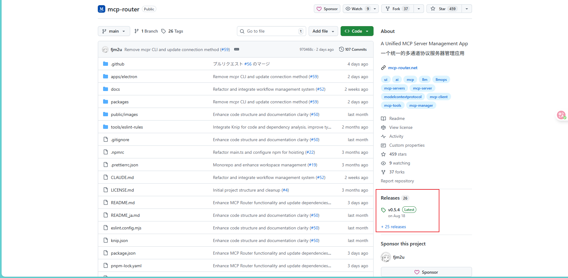The image size is (568, 278).
Task: Click the apps/electron folder icon
Action: click(106, 76)
